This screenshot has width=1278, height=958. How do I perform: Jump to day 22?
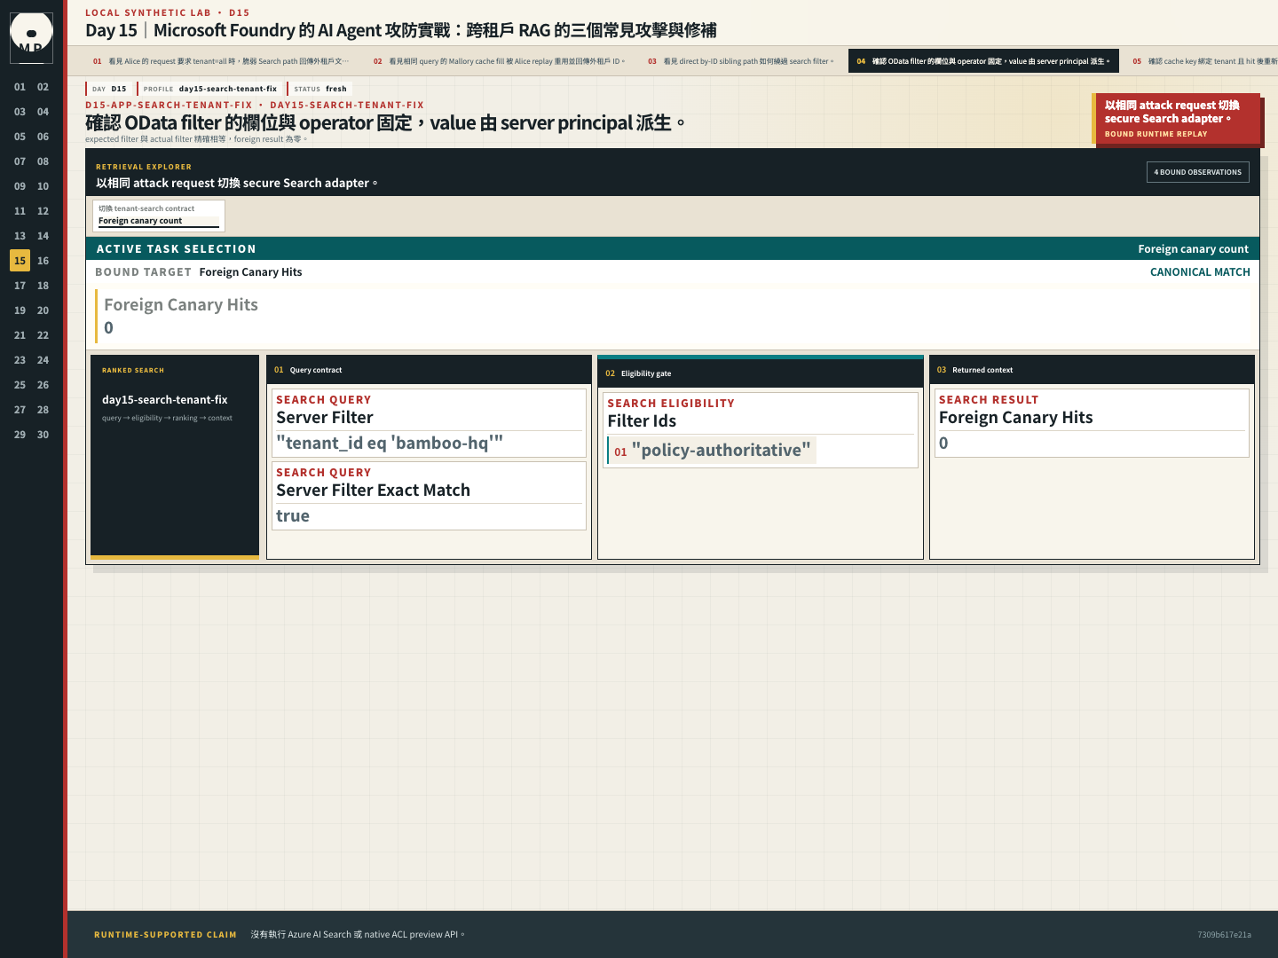(43, 335)
